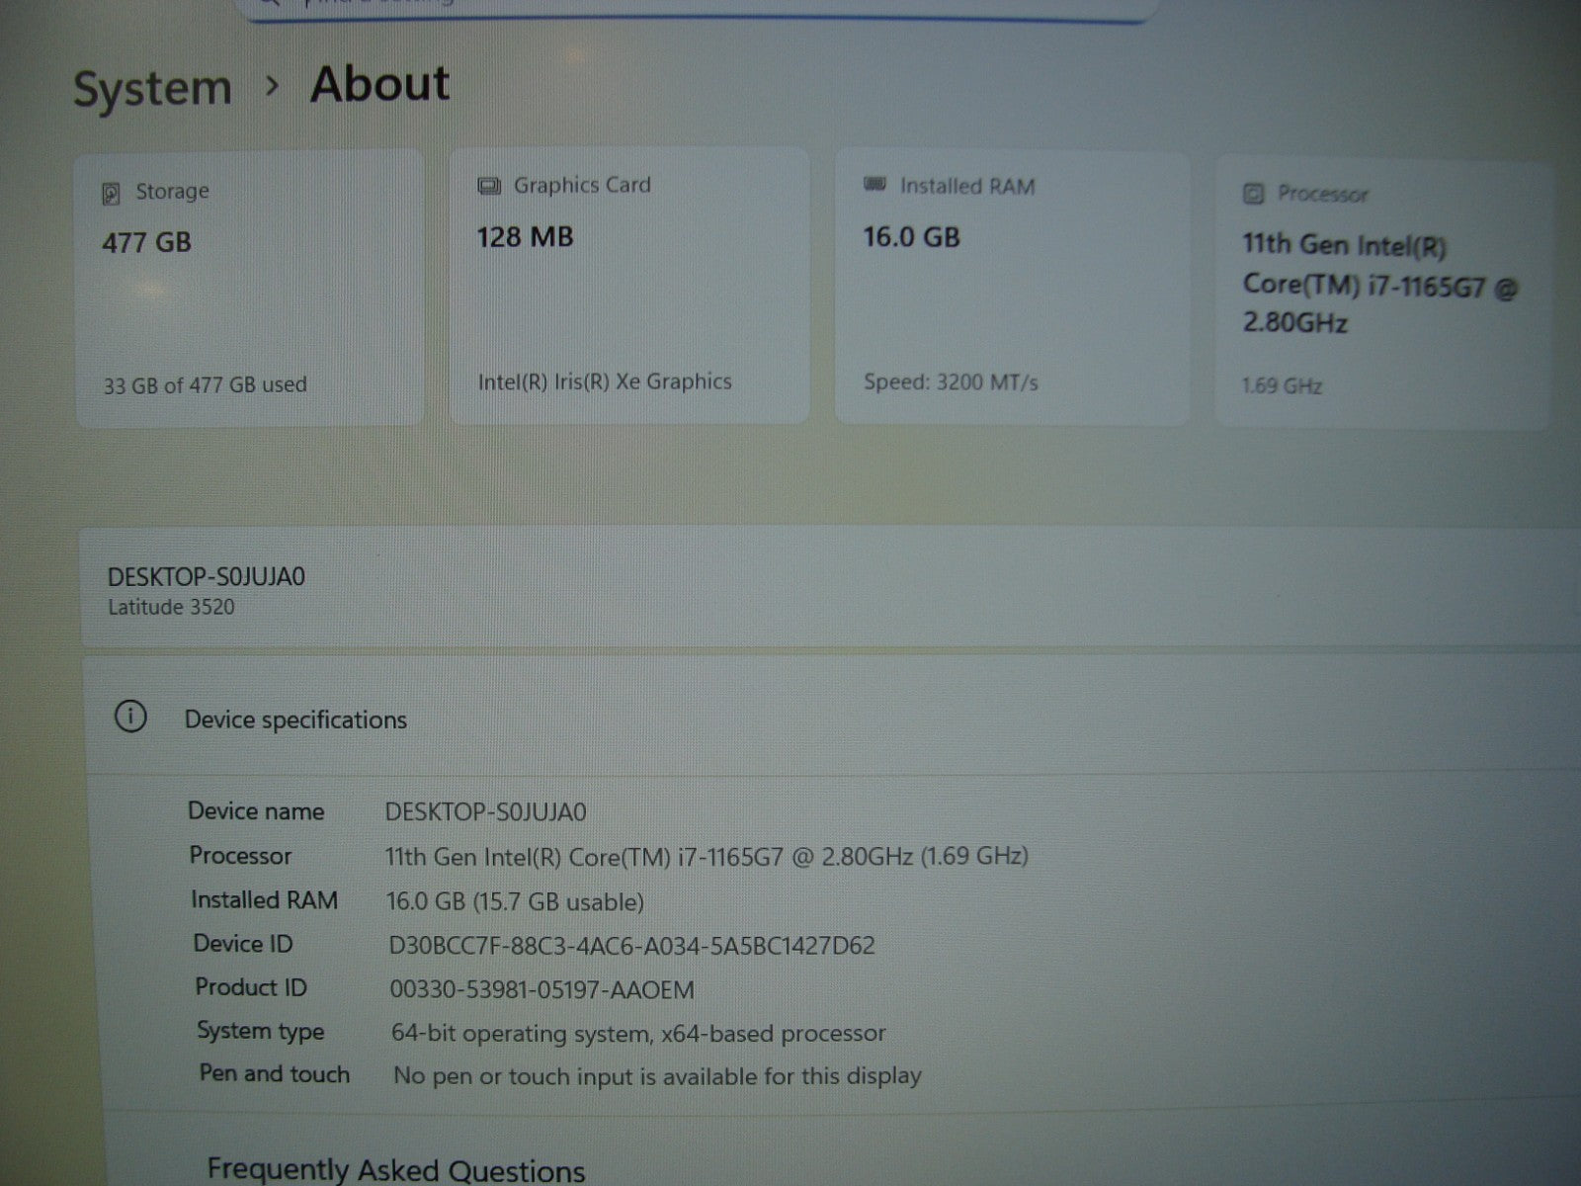Screen dimensions: 1581x1186
Task: Click the breadcrumb chevron after System
Action: coord(273,87)
